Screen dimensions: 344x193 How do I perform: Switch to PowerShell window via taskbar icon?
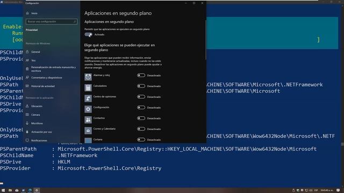24,190
